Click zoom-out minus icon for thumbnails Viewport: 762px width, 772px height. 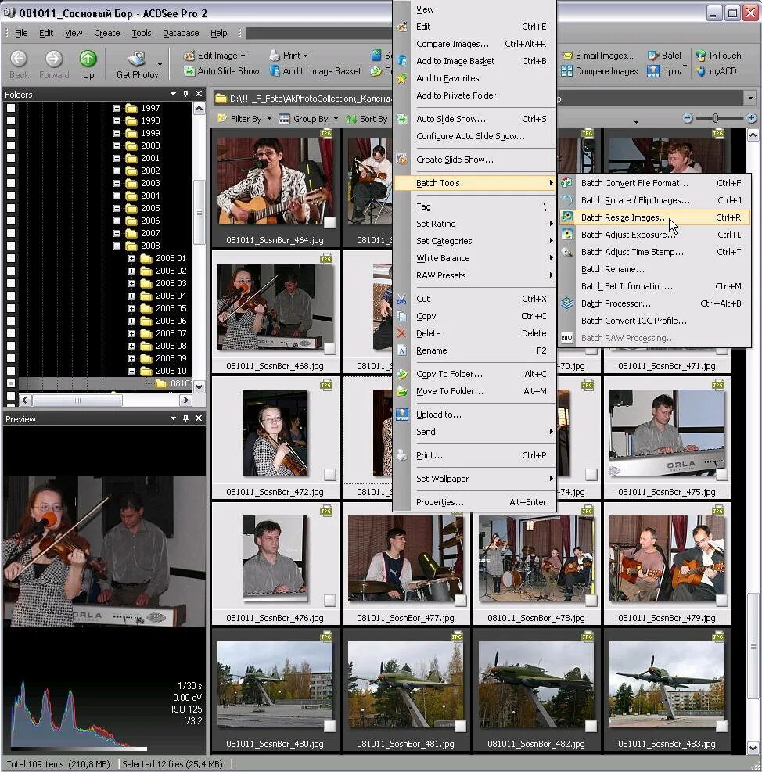click(688, 118)
